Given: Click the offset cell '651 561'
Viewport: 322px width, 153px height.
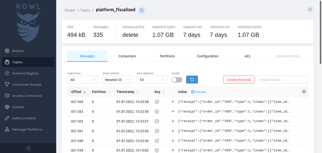Looking at the screenshot, I should coord(77,131).
